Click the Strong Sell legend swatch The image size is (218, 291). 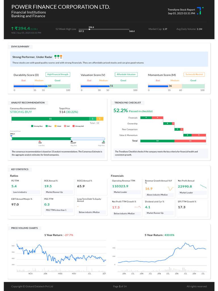point(74,126)
